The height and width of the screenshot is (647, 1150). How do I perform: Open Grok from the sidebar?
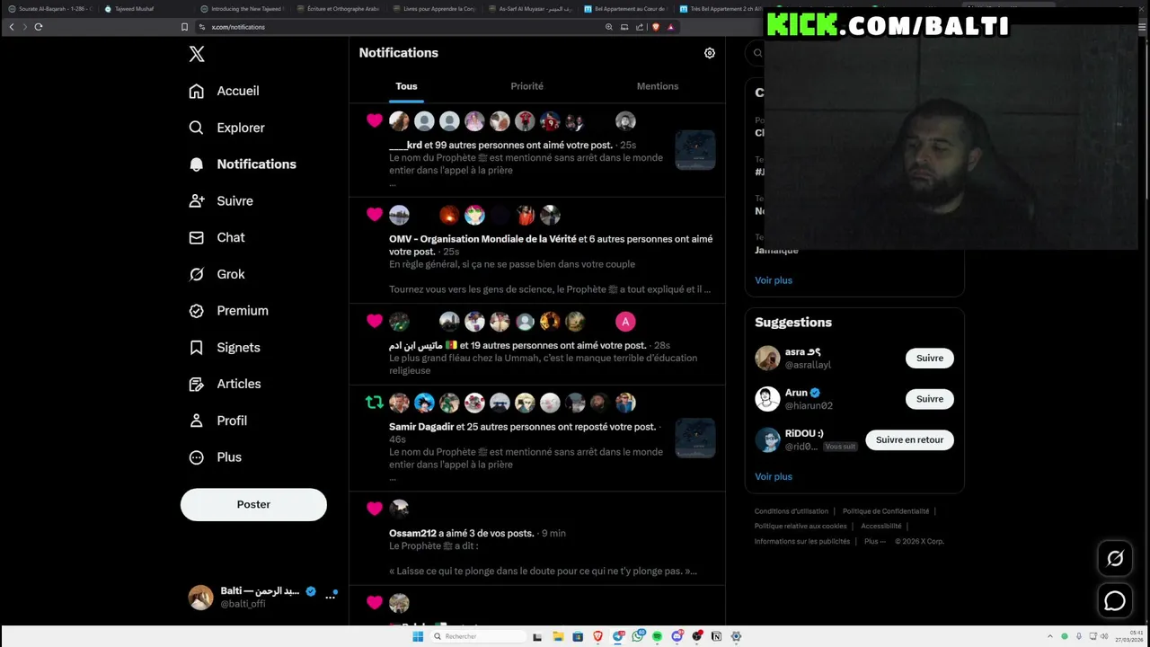click(217, 274)
